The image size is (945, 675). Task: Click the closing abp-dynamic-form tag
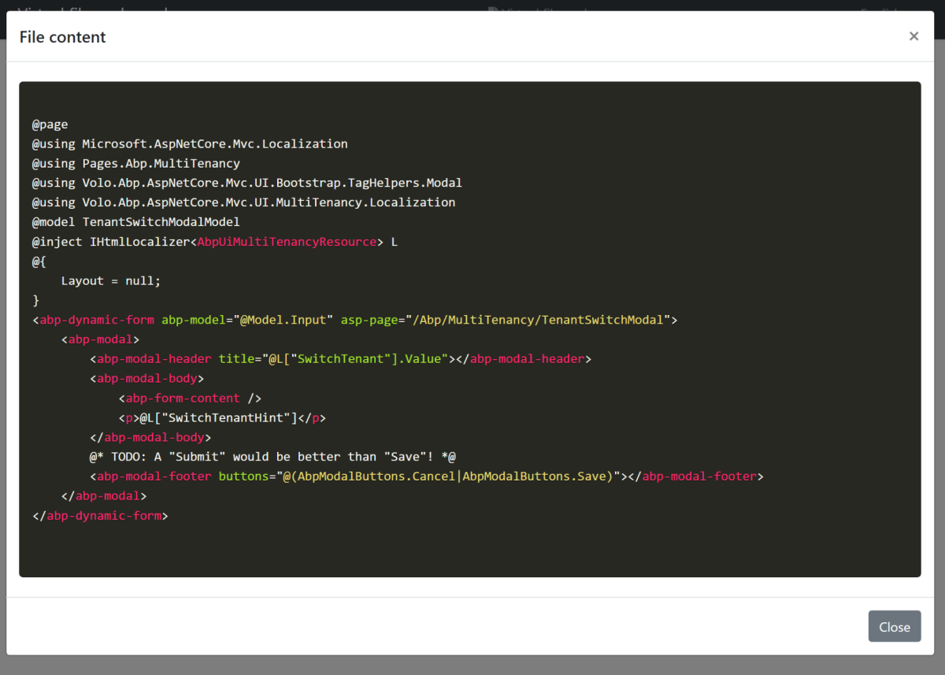(100, 516)
